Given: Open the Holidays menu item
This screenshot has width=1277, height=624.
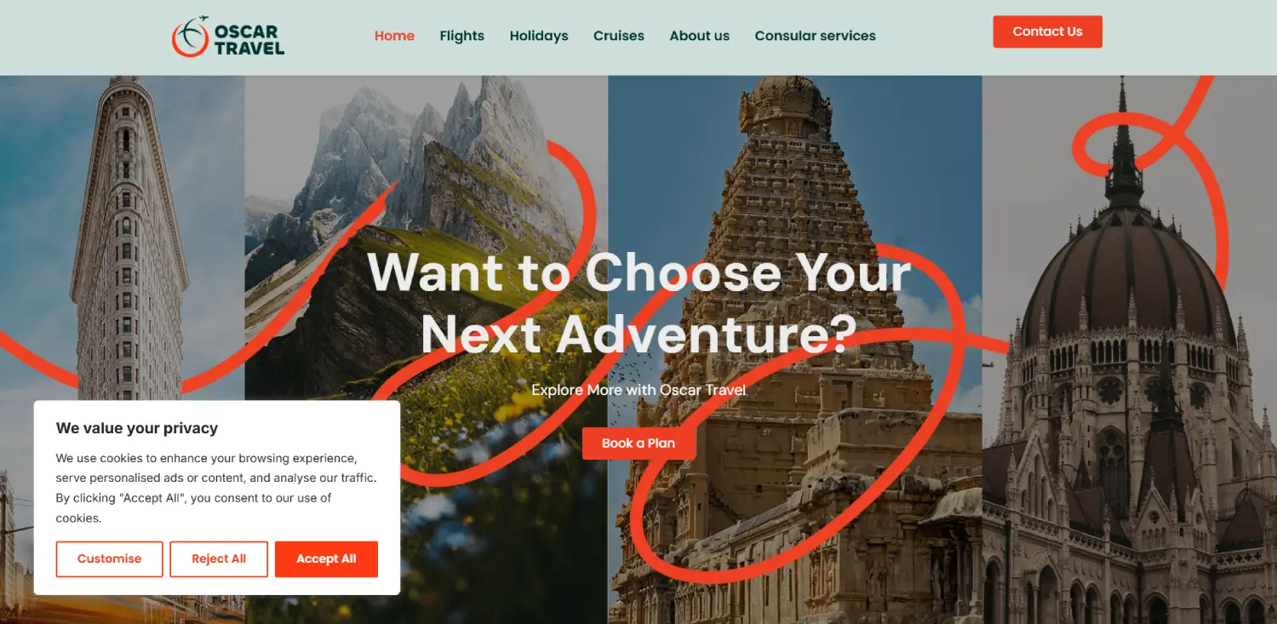Looking at the screenshot, I should tap(539, 36).
